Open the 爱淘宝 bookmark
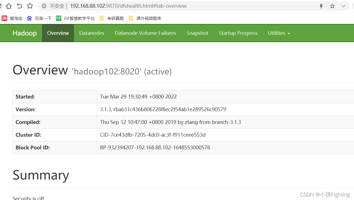354x200 pixels. [x=12, y=18]
